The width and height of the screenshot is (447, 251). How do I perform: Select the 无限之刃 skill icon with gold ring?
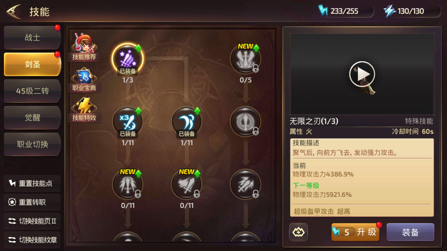coord(128,59)
